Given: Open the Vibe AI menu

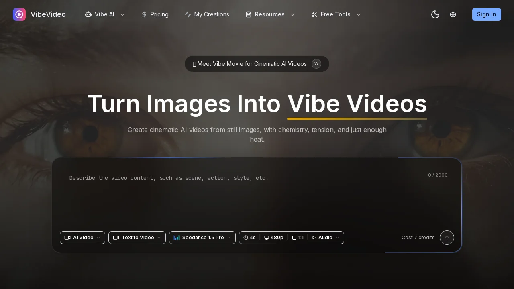Looking at the screenshot, I should coord(104,14).
